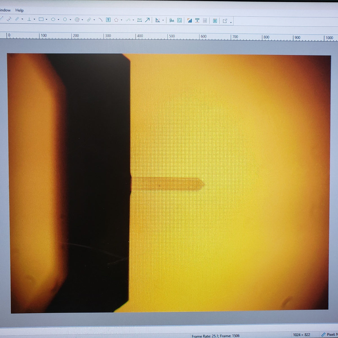The height and width of the screenshot is (338, 338).
Task: Open the measurement sheet clipboard icon
Action: point(215,21)
